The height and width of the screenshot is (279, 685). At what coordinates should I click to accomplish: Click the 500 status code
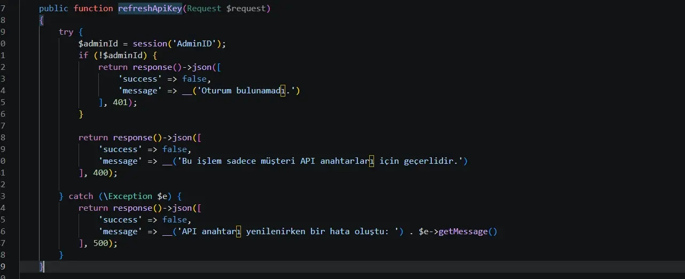(x=101, y=243)
